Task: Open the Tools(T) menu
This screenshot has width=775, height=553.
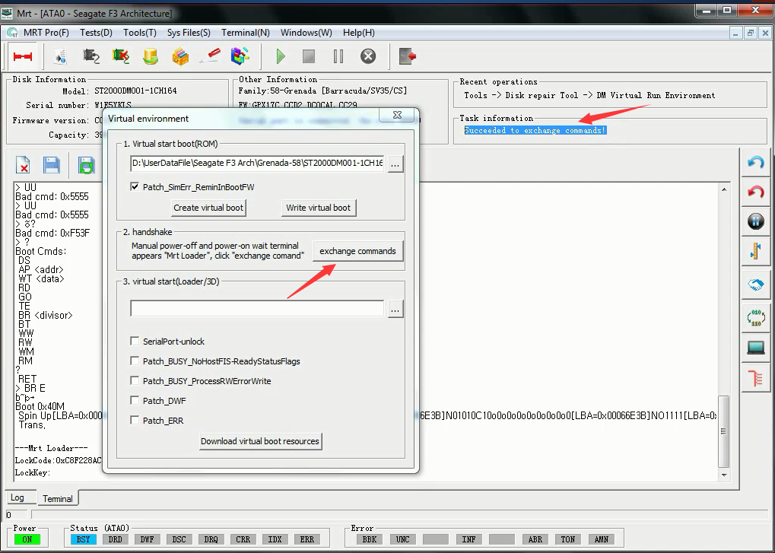Action: click(x=140, y=33)
